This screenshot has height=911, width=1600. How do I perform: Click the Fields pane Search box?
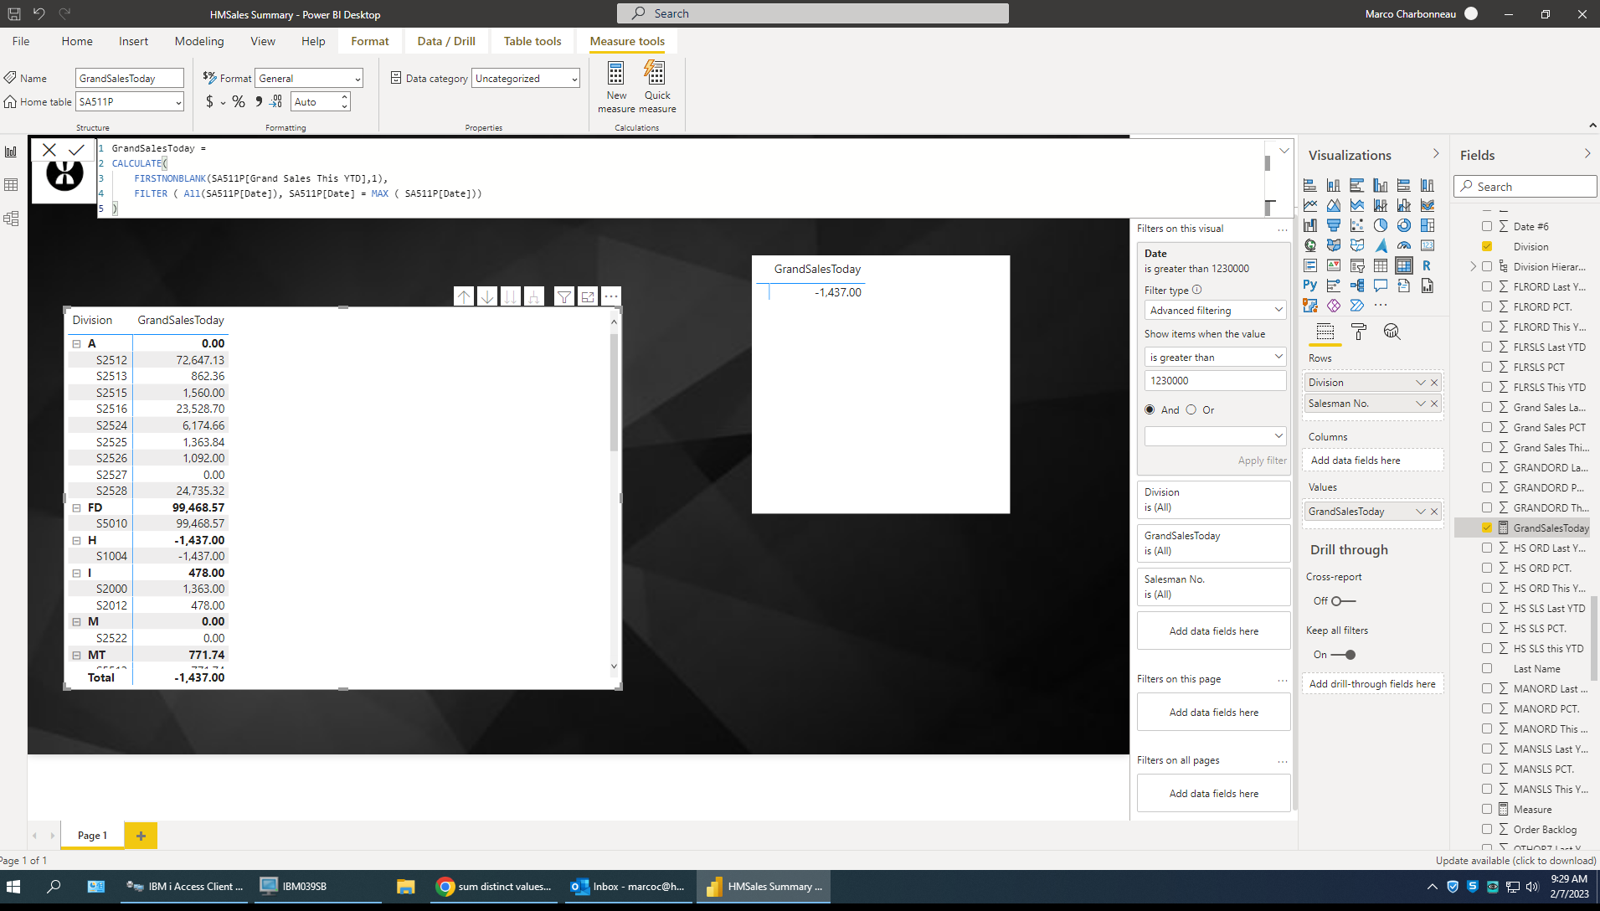click(x=1525, y=187)
